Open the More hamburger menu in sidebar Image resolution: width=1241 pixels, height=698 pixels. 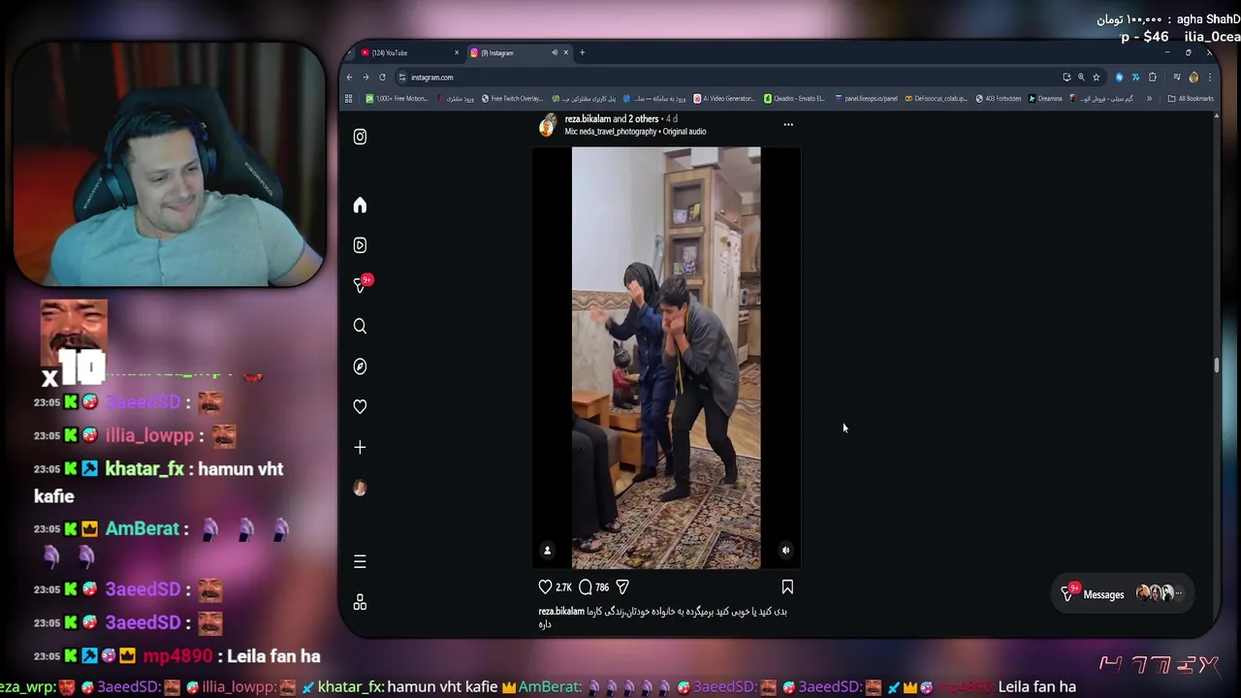coord(360,561)
